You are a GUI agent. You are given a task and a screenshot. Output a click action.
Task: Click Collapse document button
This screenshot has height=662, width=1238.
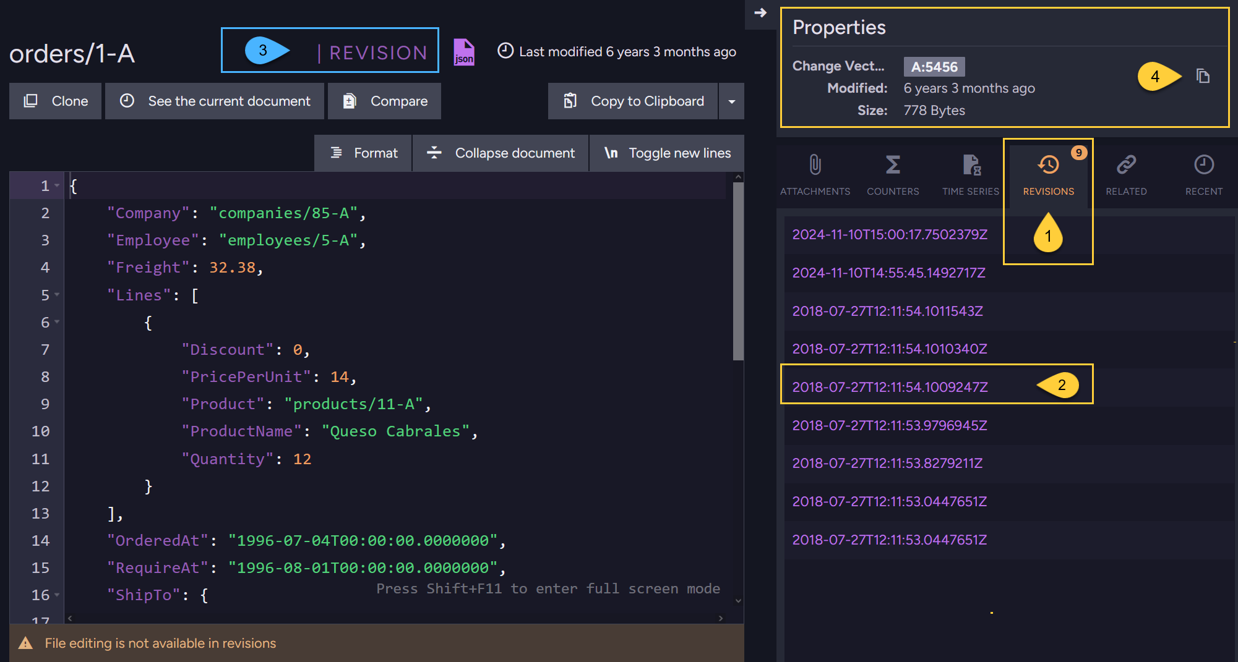(x=501, y=153)
